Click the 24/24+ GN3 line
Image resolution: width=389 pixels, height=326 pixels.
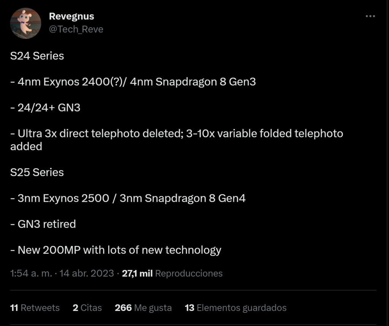tap(46, 108)
